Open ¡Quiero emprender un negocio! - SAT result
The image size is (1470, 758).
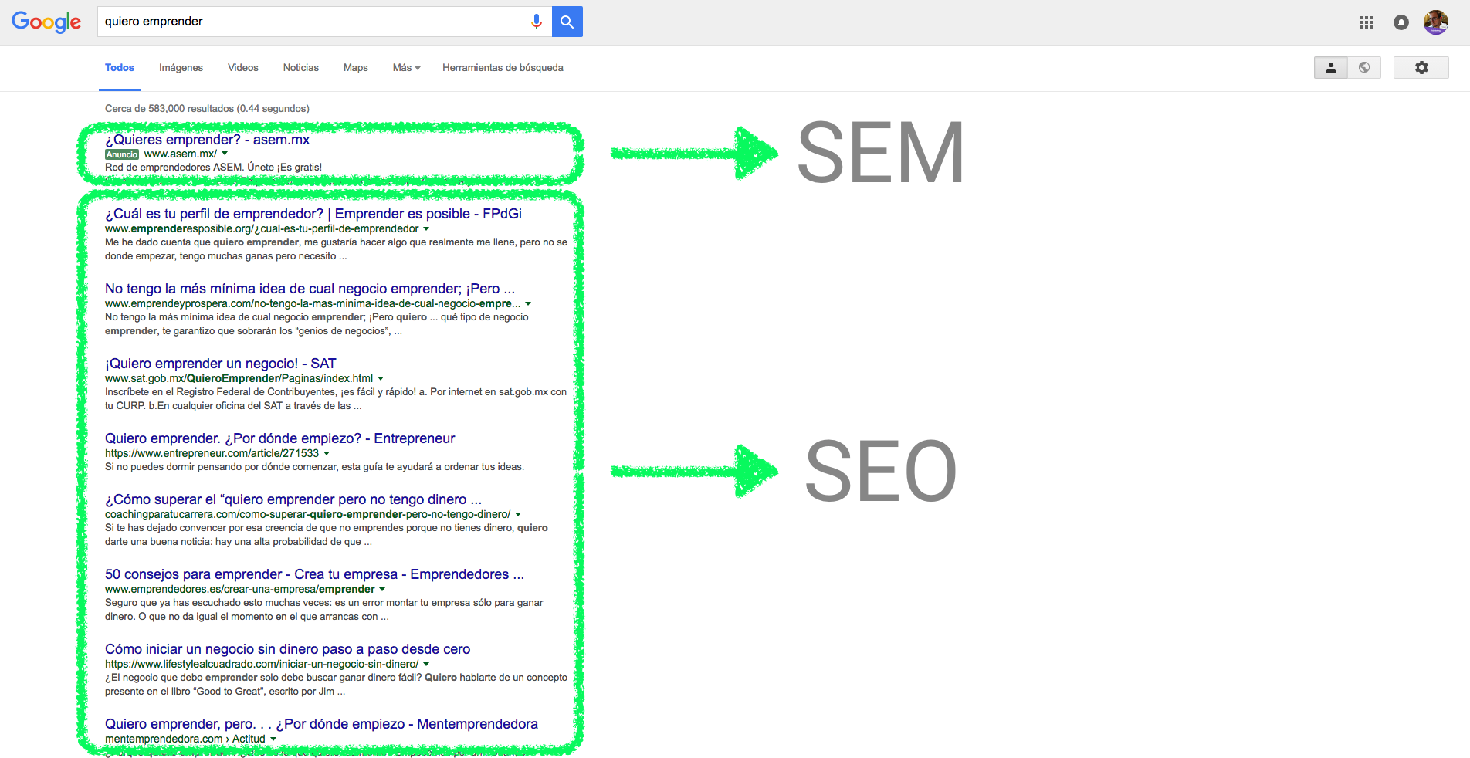point(221,364)
